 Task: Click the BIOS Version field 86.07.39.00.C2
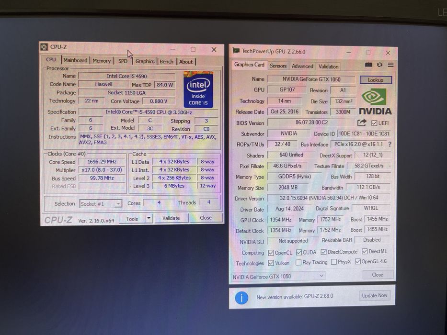[x=311, y=123]
